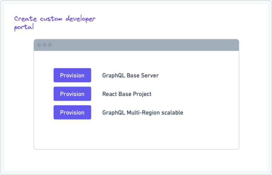The image size is (272, 175).
Task: Click the second window control dot
Action: point(44,45)
